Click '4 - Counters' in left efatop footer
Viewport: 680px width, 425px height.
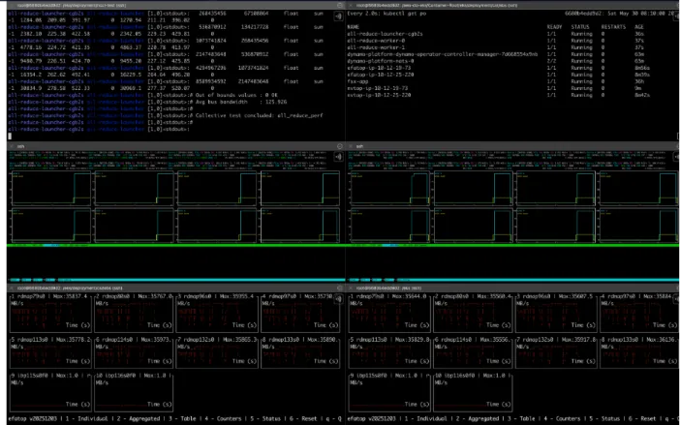coord(223,418)
